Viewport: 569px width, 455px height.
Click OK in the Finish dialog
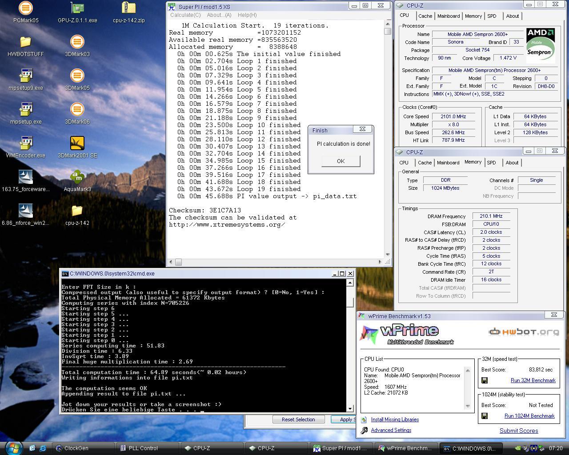[x=341, y=161]
